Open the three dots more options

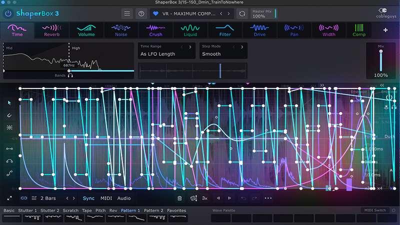268,198
